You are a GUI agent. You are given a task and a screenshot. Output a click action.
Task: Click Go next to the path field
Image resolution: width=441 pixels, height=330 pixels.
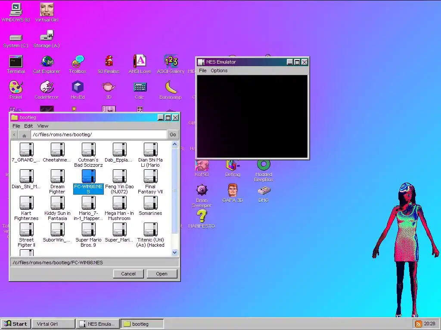[x=173, y=134]
